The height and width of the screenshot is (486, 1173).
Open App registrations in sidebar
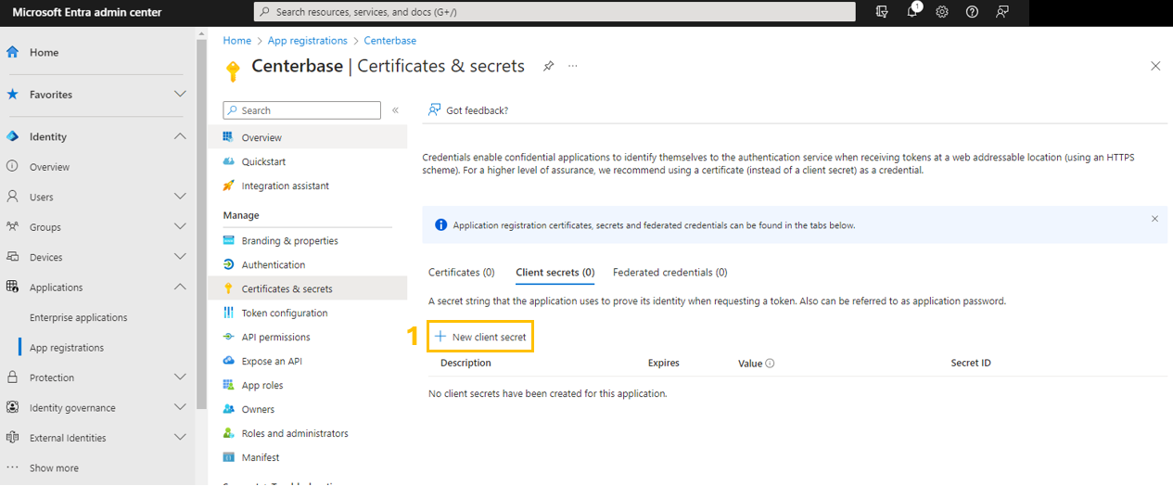(67, 348)
